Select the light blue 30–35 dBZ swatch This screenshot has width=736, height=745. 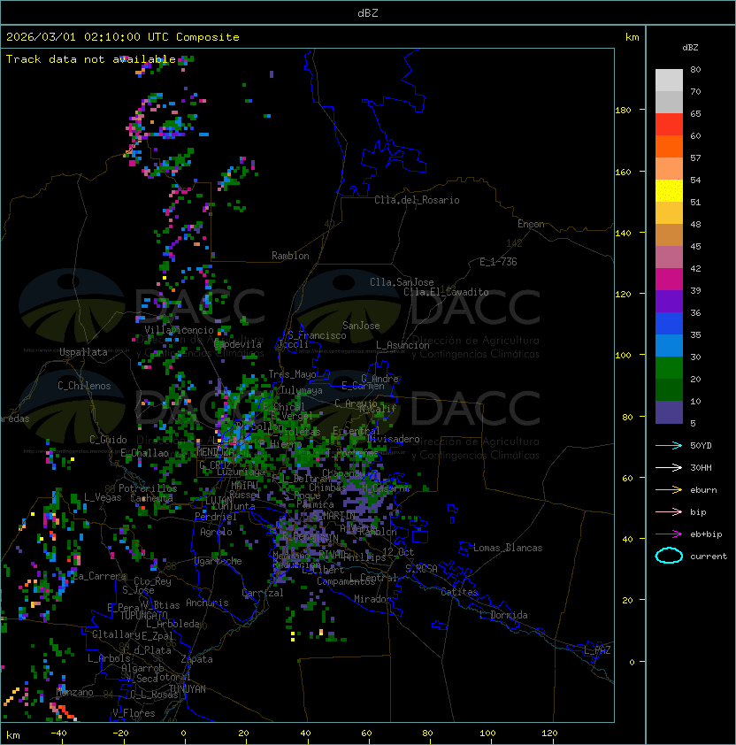click(669, 345)
